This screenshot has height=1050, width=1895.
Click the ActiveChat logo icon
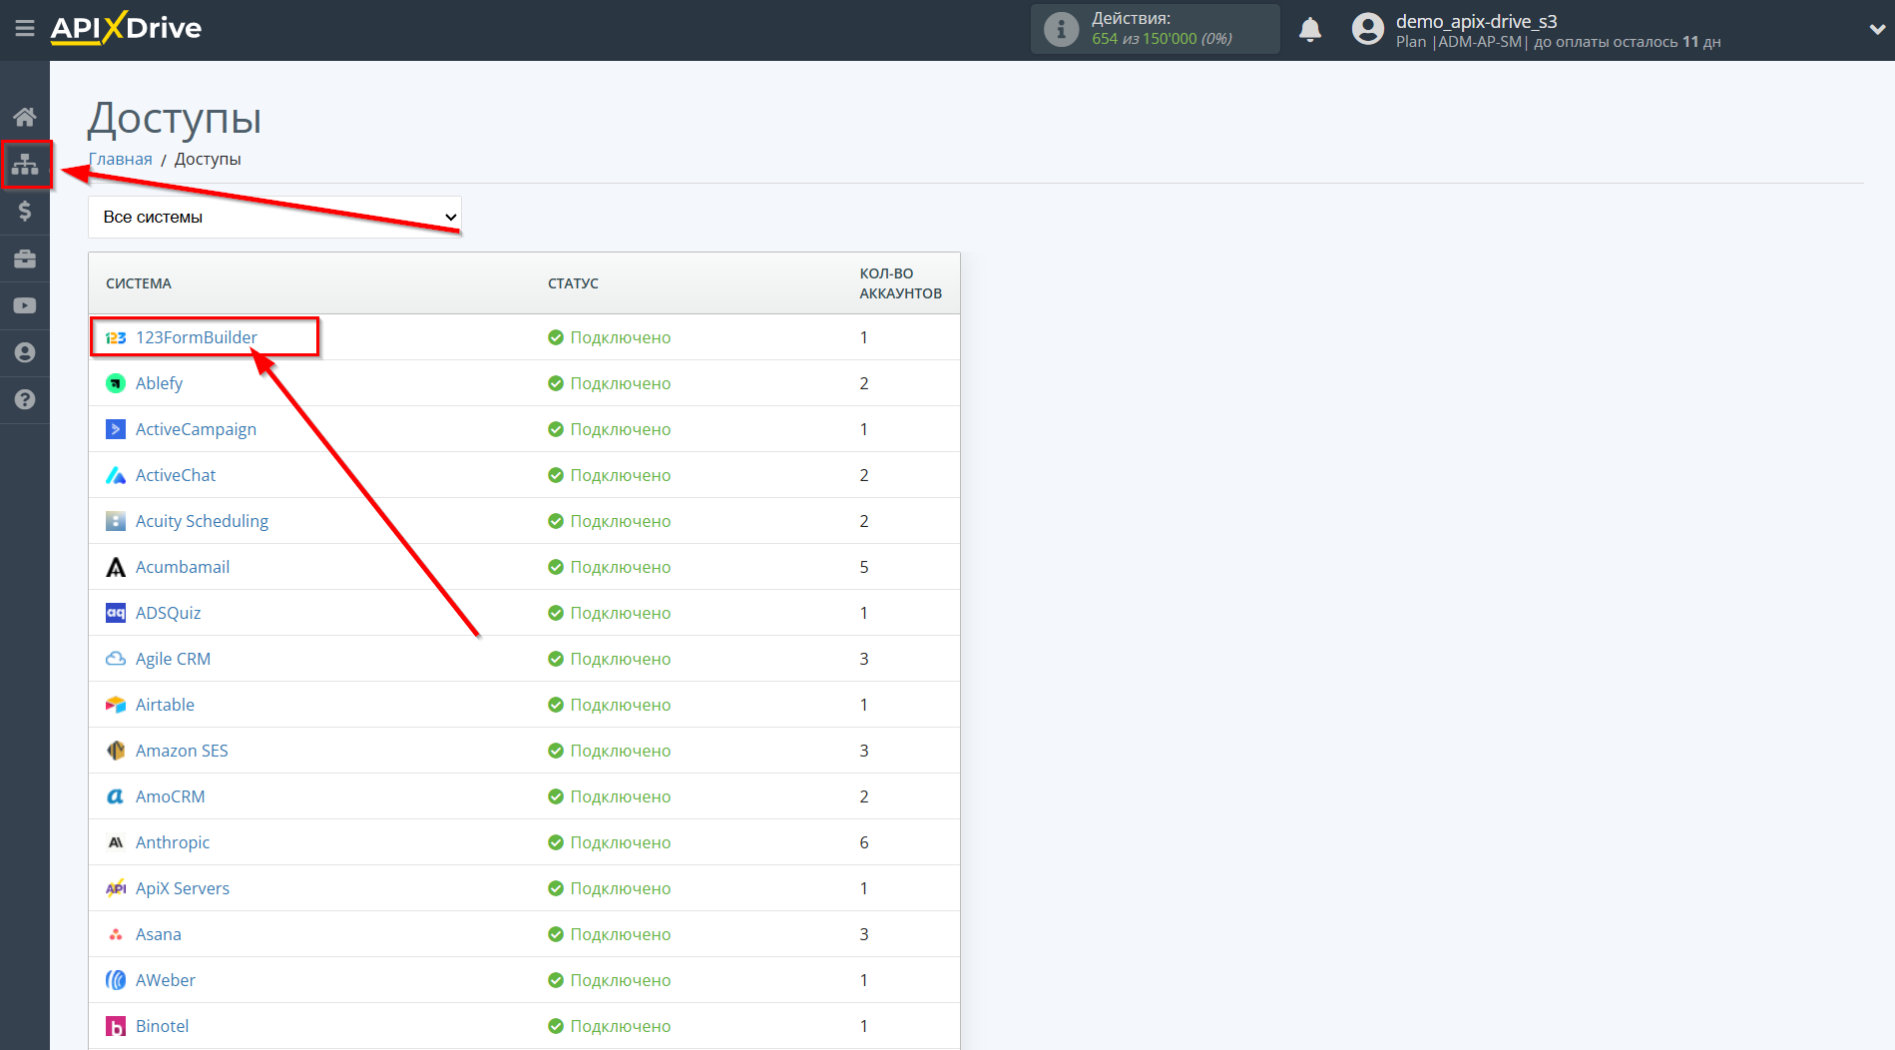(x=116, y=475)
